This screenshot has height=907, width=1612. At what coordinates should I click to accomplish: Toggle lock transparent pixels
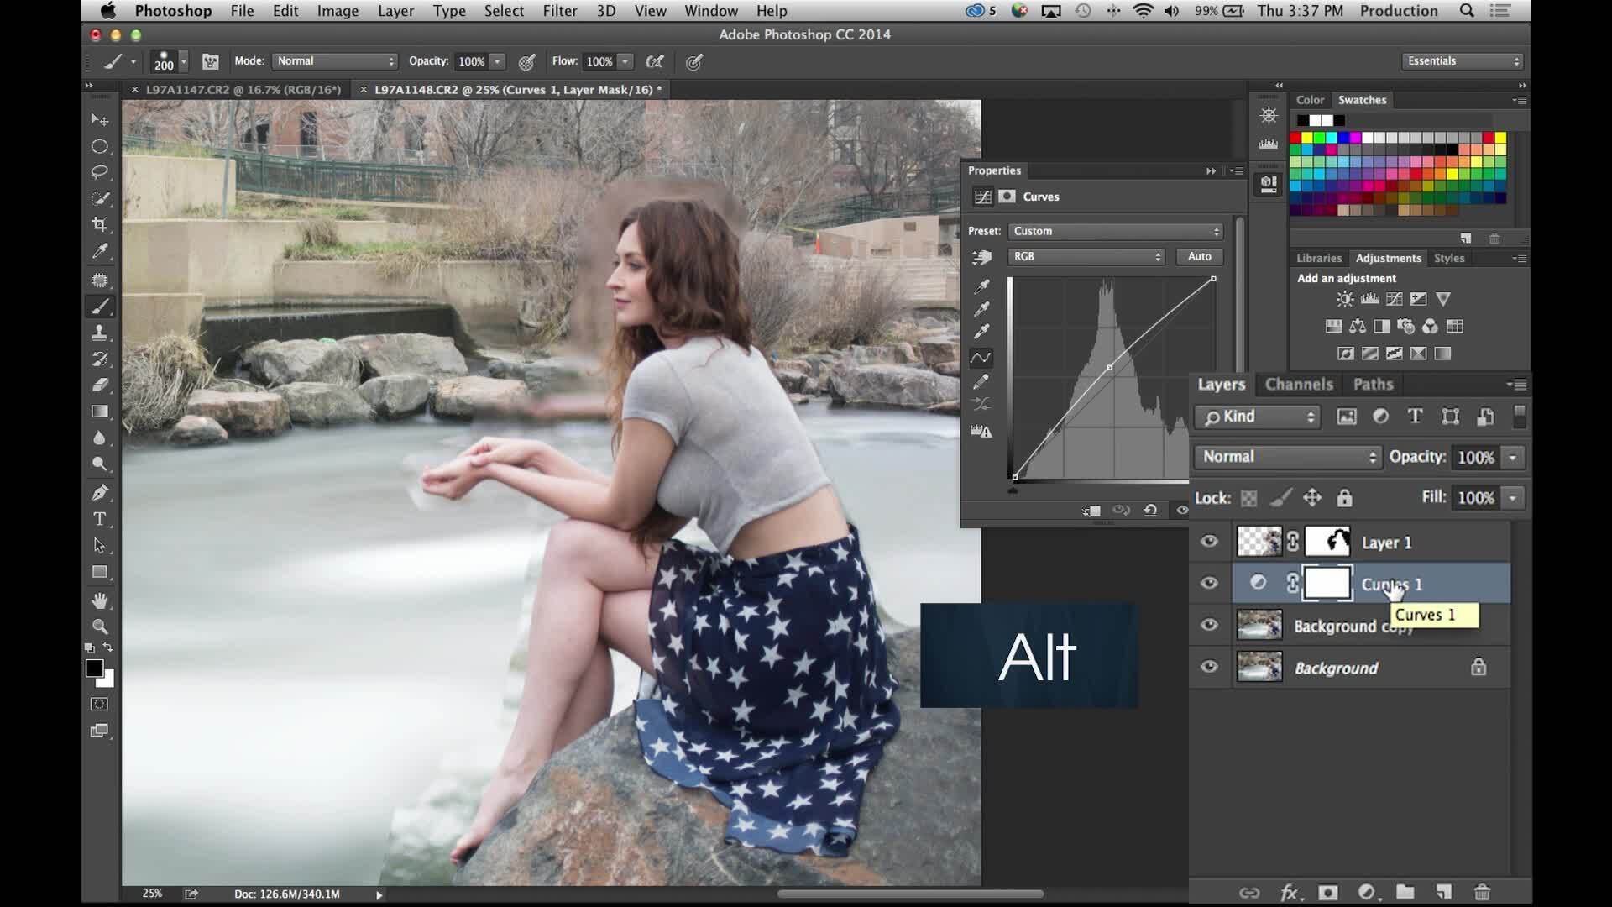point(1249,498)
